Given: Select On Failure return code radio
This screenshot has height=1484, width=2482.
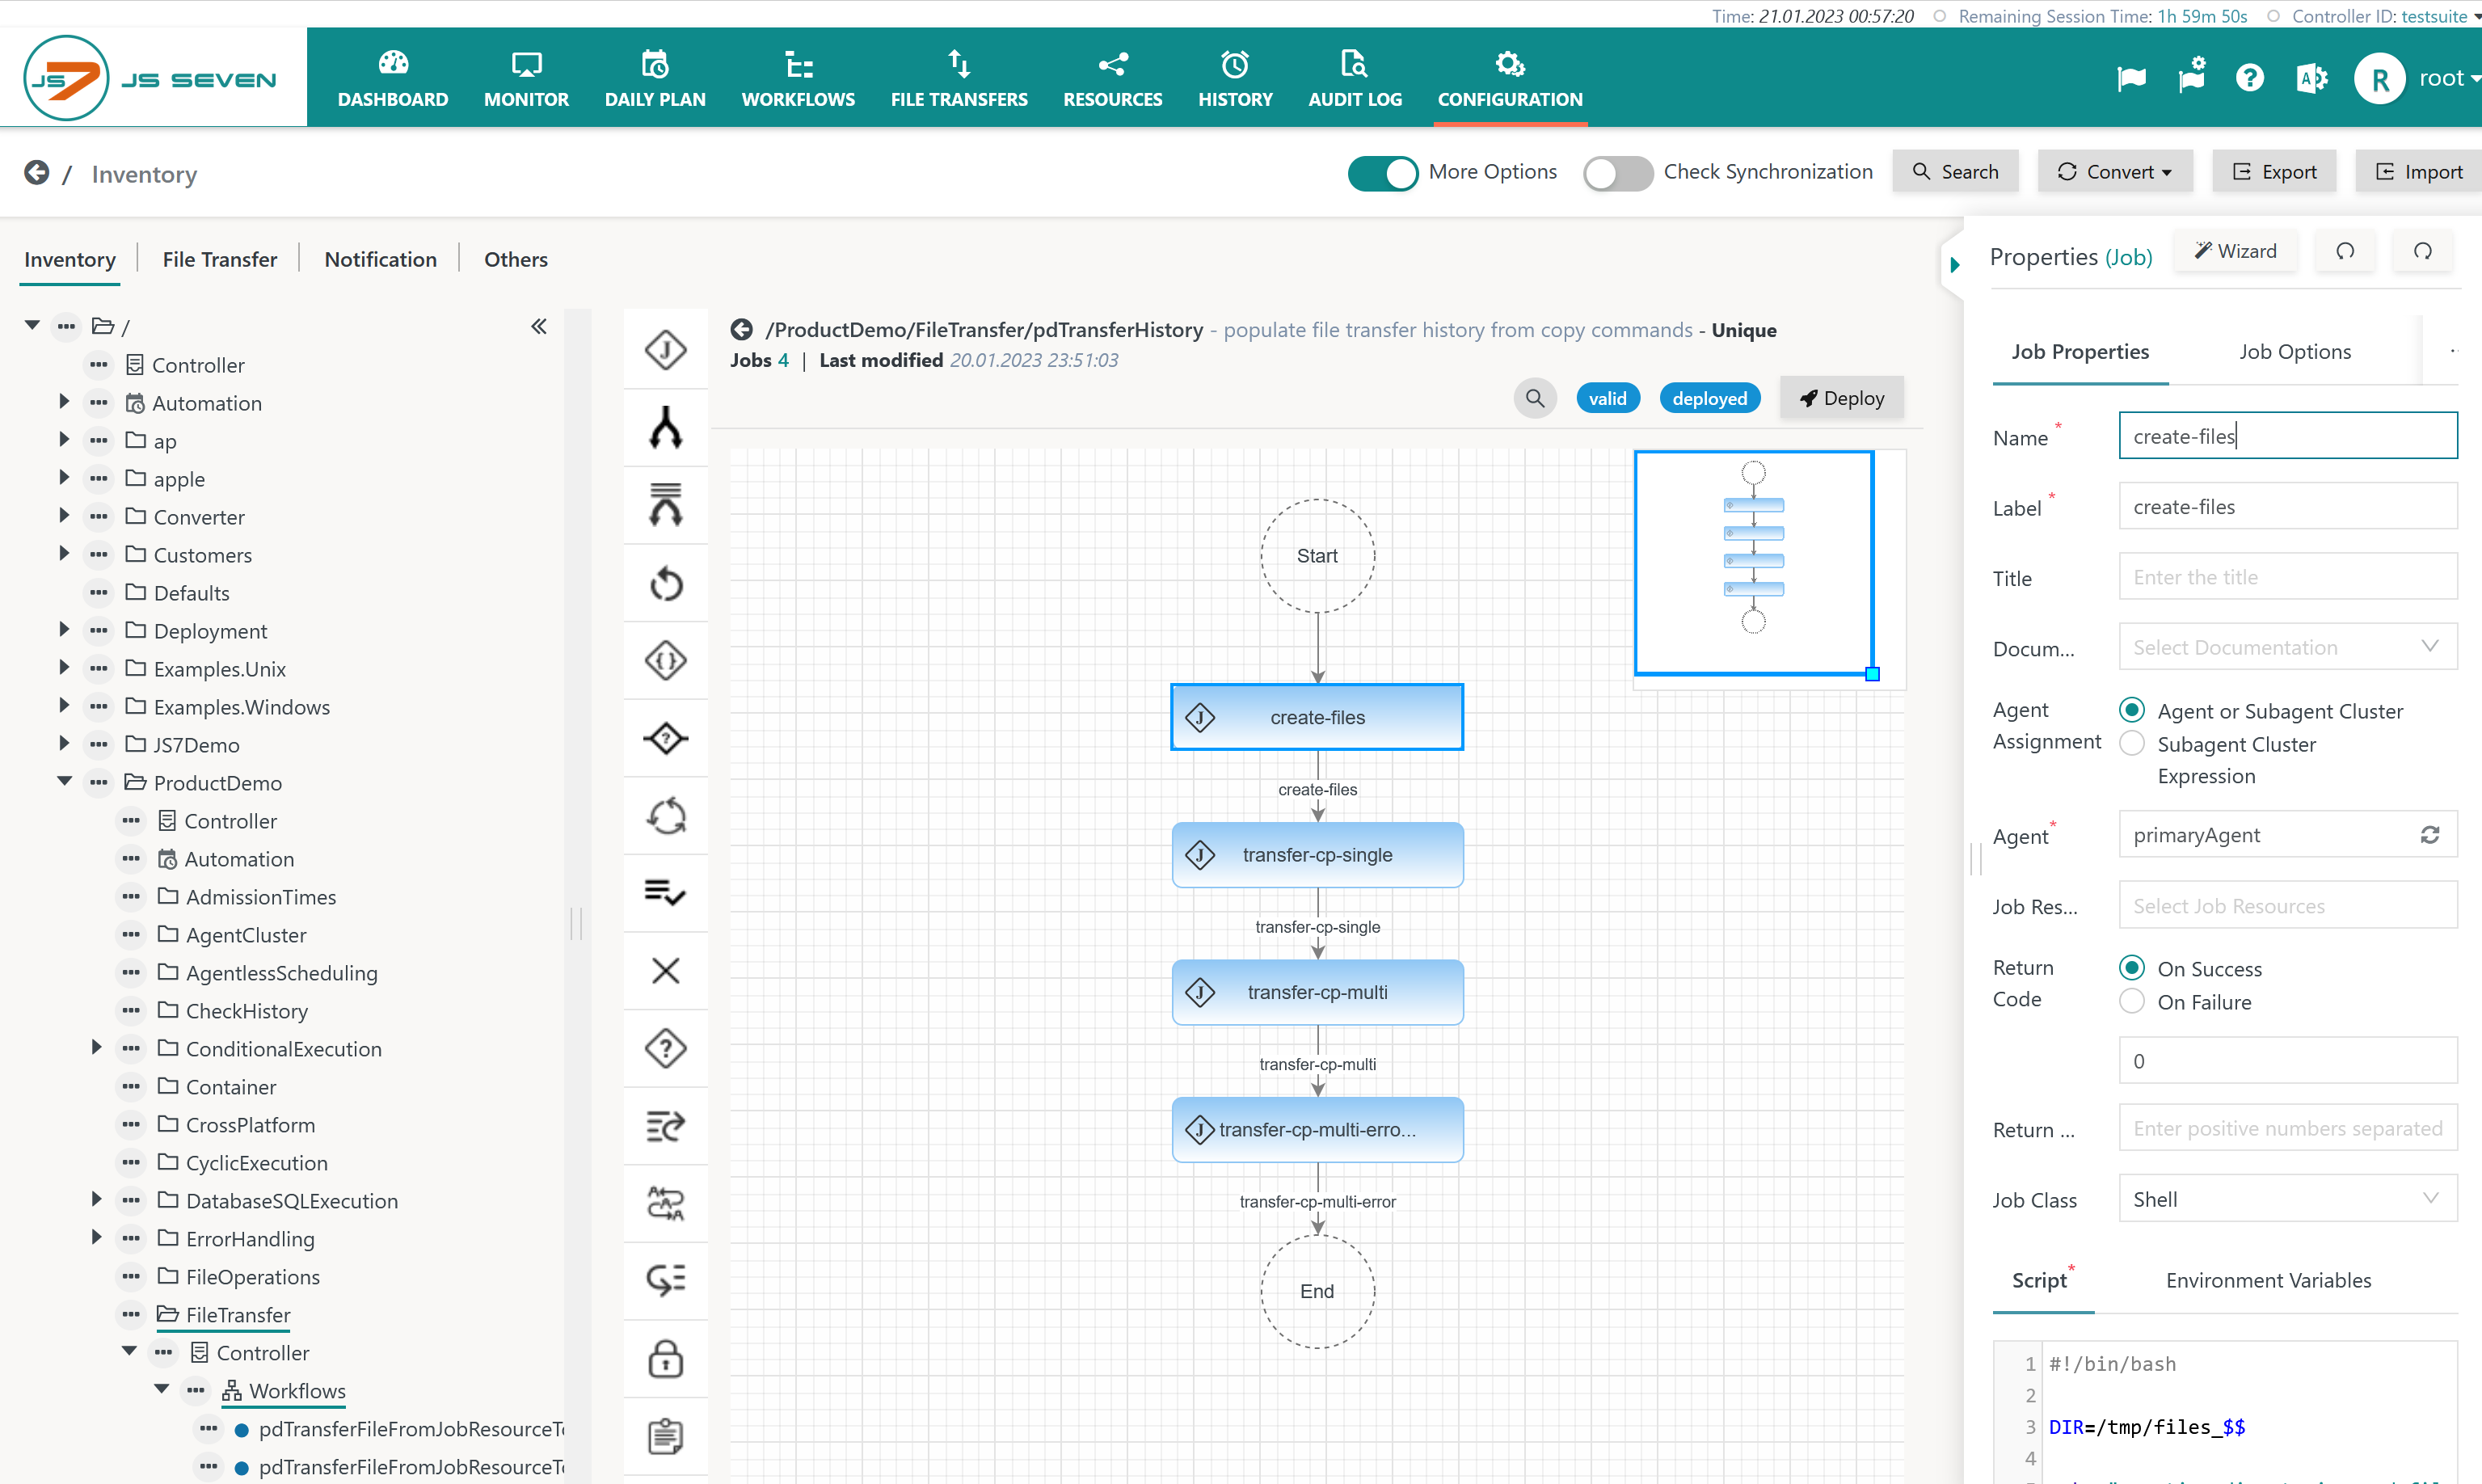Looking at the screenshot, I should [2131, 1001].
